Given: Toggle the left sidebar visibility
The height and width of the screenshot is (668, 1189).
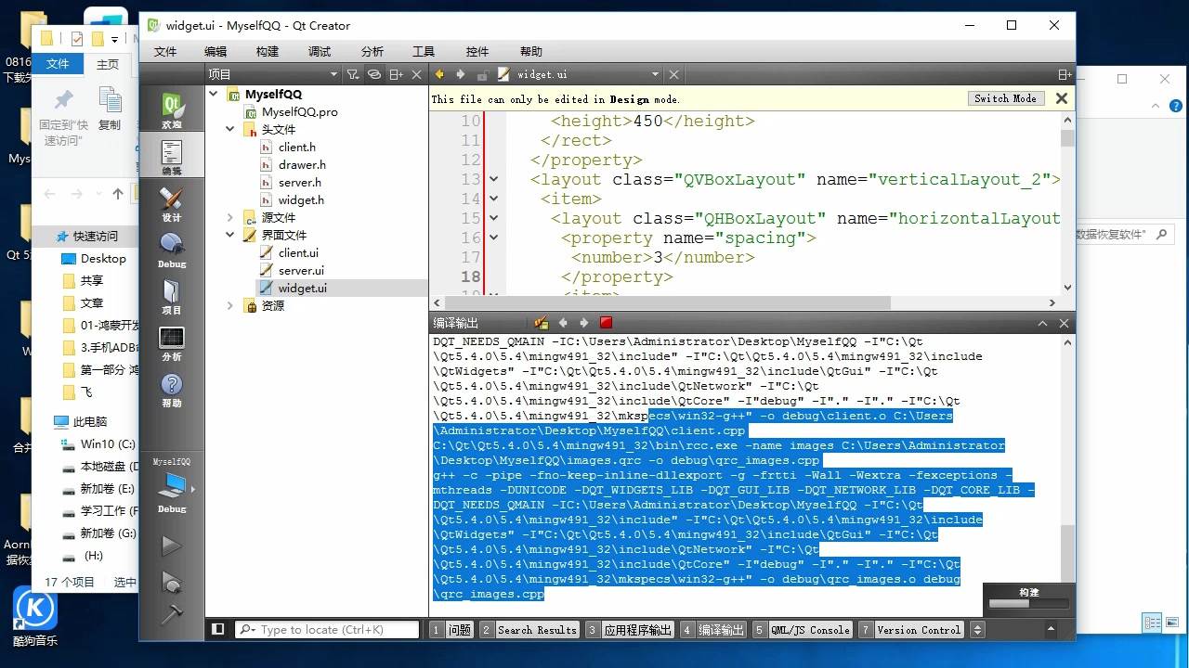Looking at the screenshot, I should coord(218,629).
